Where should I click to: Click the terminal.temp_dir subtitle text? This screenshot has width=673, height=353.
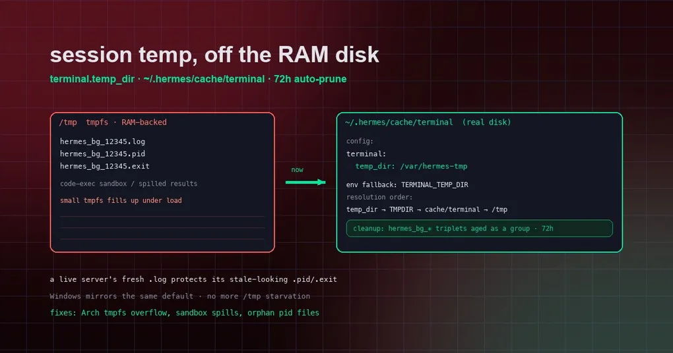point(198,79)
